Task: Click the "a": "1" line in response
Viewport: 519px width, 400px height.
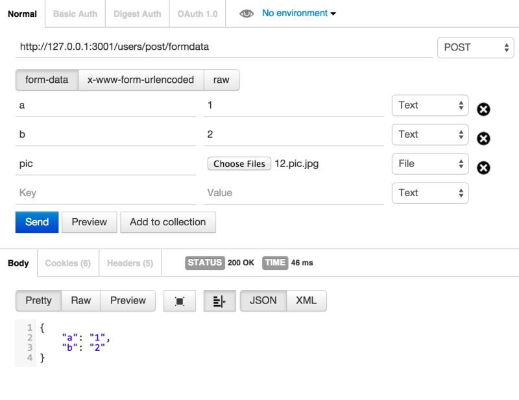Action: [x=86, y=338]
